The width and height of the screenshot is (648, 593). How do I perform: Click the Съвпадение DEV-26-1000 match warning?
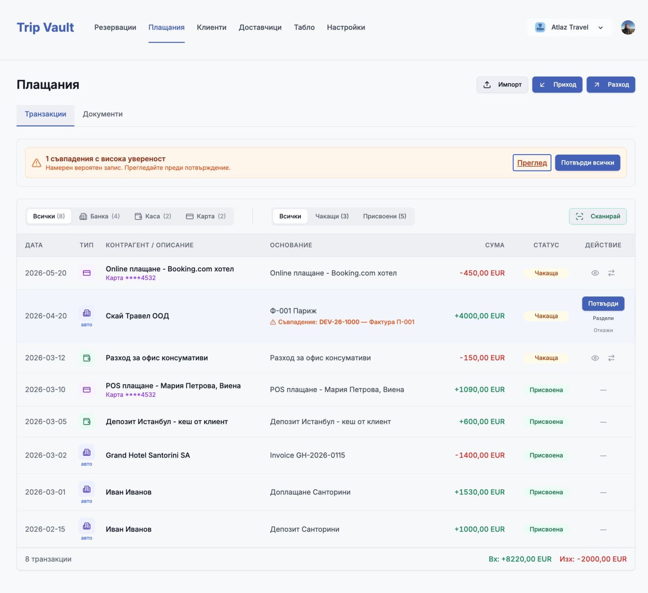tap(342, 322)
